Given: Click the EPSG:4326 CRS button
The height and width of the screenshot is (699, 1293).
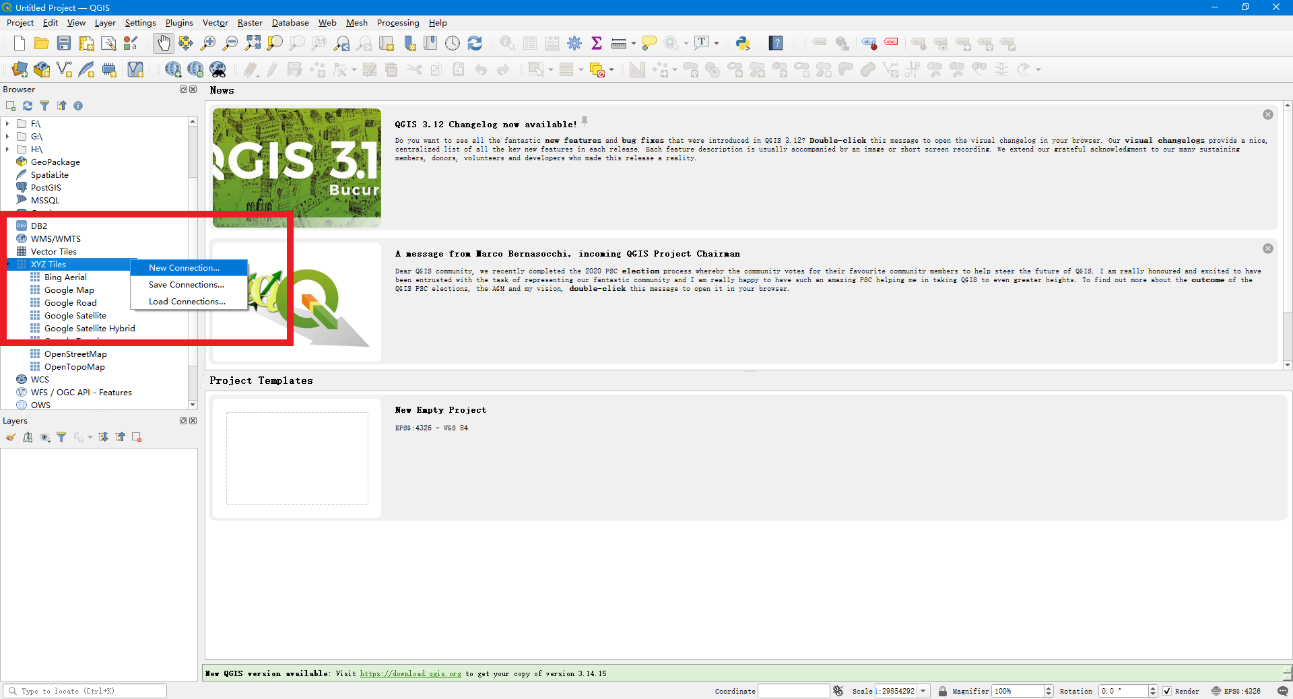Looking at the screenshot, I should coord(1236,691).
